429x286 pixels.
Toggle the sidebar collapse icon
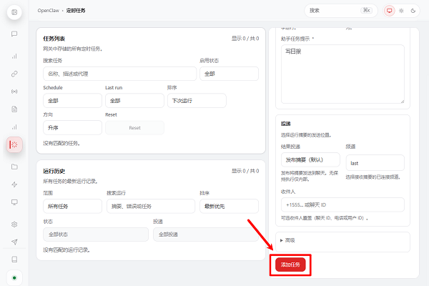(x=14, y=12)
